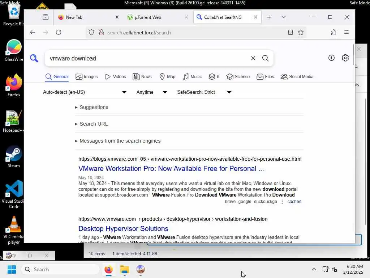
Task: Bookmark this page with star icon
Action: click(300, 32)
